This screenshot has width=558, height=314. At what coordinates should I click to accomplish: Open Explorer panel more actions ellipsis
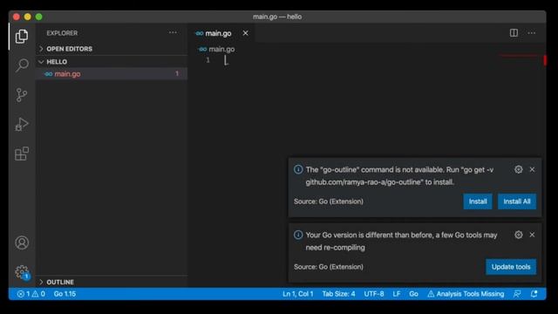pyautogui.click(x=173, y=33)
